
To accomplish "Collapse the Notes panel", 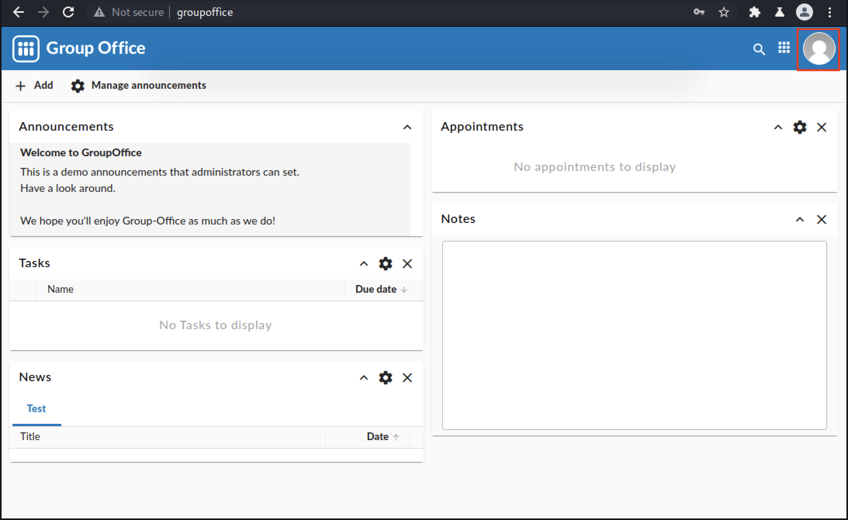I will click(x=800, y=219).
